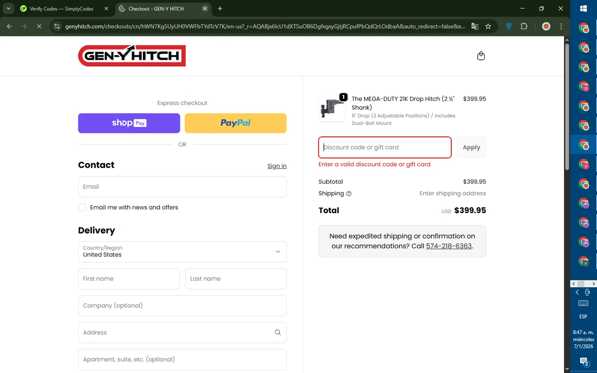Click the Last name field
Screen dimensions: 597x373
coord(236,279)
